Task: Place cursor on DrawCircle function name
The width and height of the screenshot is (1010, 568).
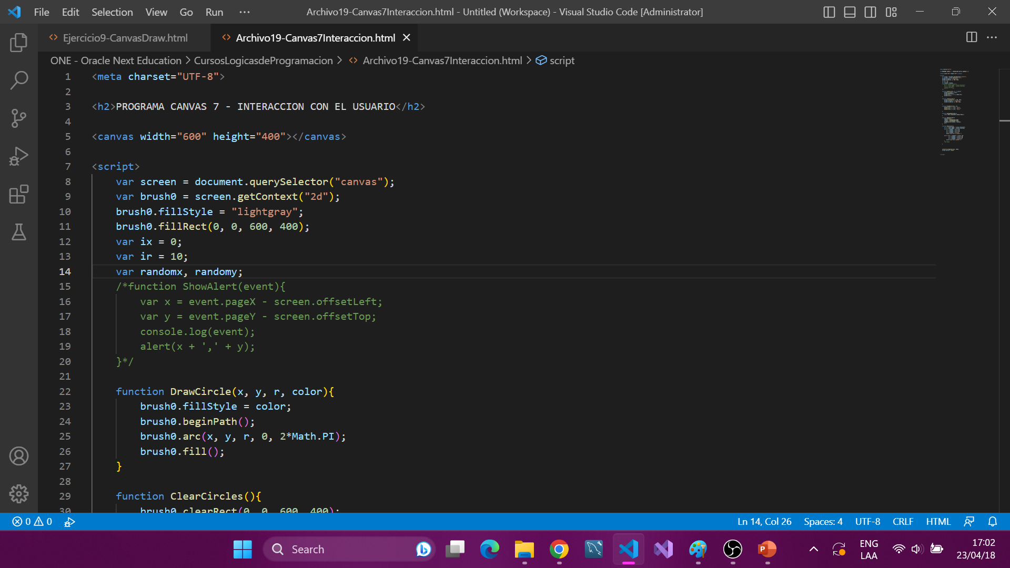Action: (200, 391)
